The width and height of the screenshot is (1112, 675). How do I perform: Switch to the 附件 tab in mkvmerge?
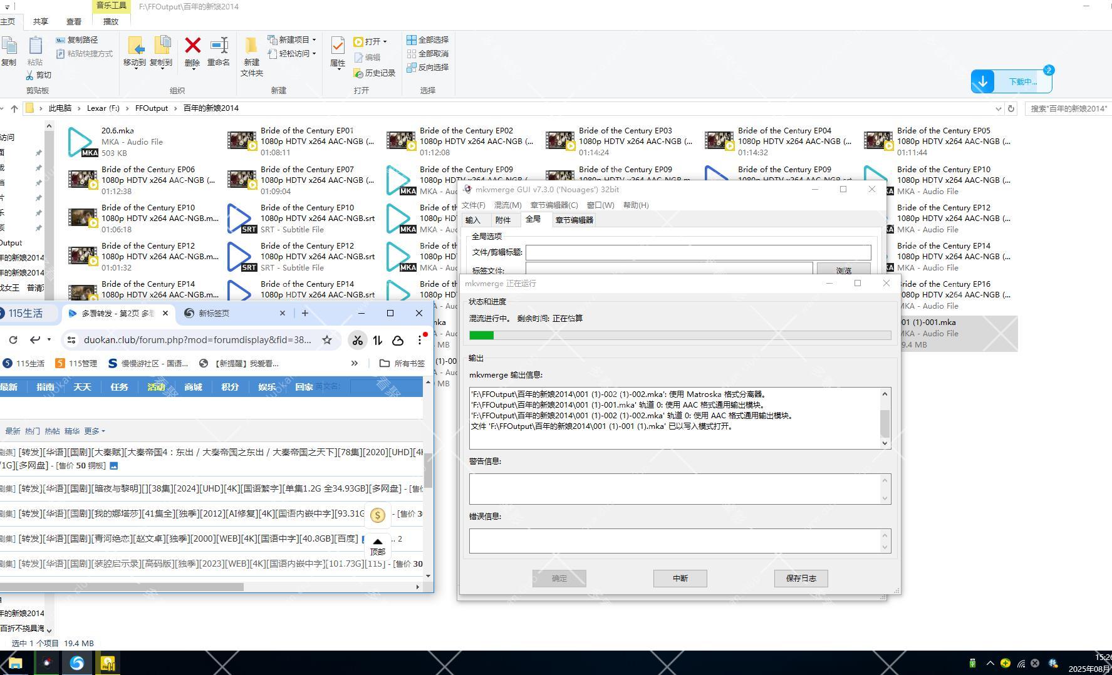(503, 220)
